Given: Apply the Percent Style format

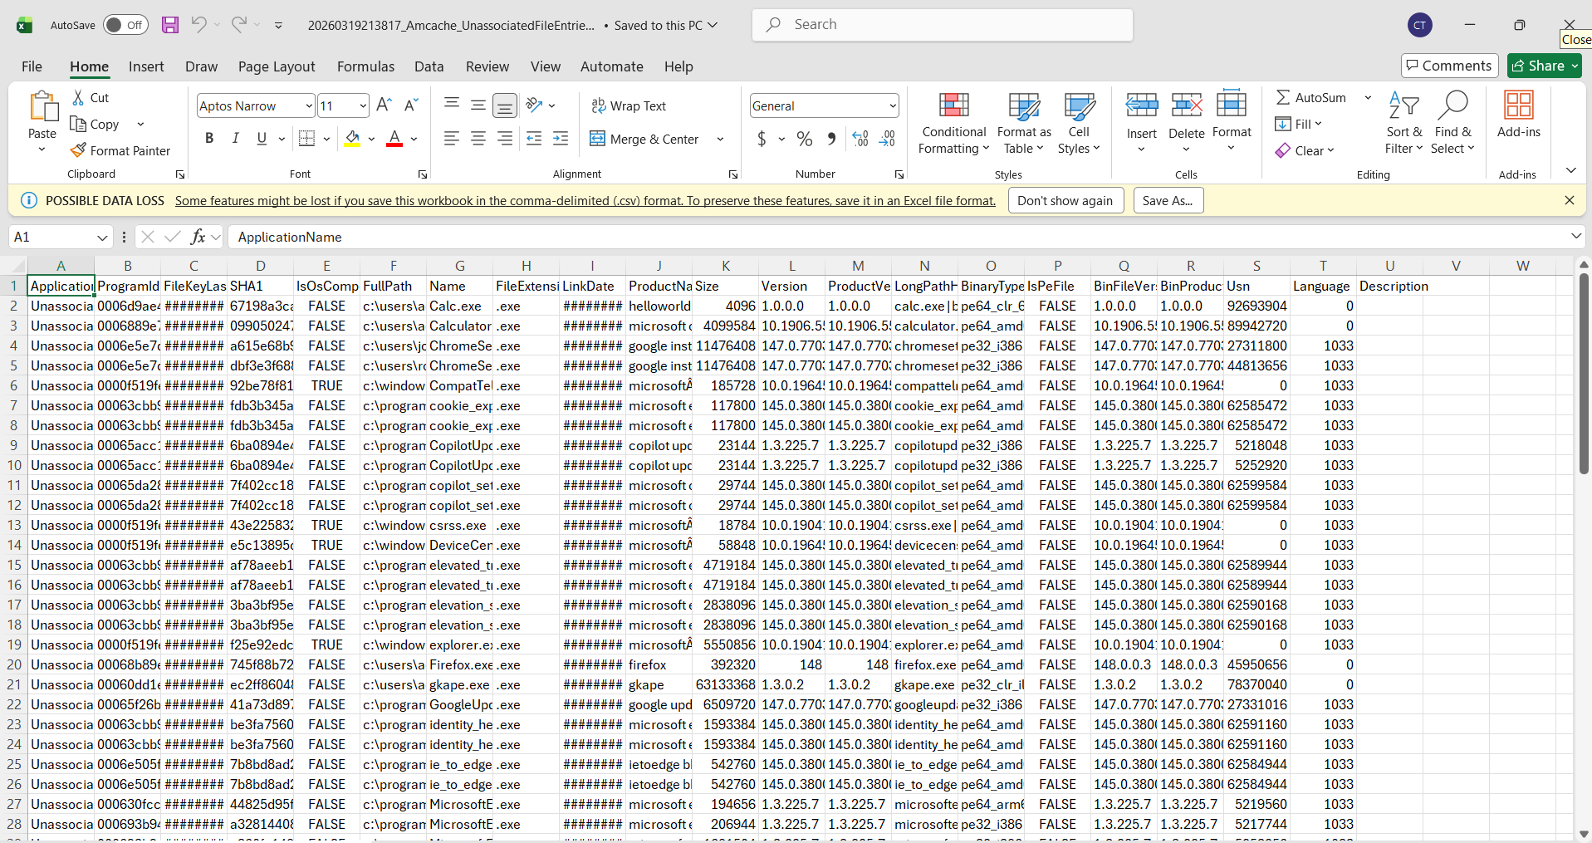Looking at the screenshot, I should (x=803, y=139).
